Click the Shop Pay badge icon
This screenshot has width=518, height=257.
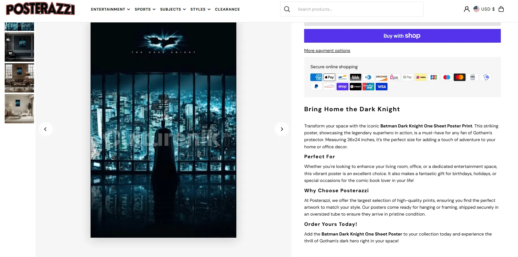pyautogui.click(x=343, y=87)
